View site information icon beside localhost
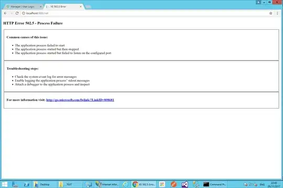283x188 pixels. [24, 13]
